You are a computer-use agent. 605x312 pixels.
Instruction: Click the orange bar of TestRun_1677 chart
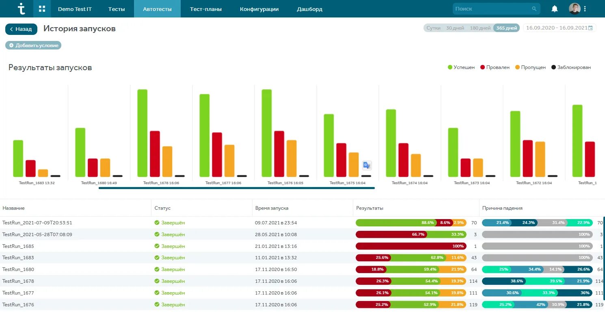coord(229,161)
